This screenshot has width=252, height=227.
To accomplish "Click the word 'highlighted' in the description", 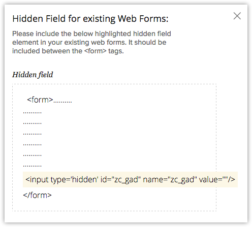I will [x=113, y=34].
